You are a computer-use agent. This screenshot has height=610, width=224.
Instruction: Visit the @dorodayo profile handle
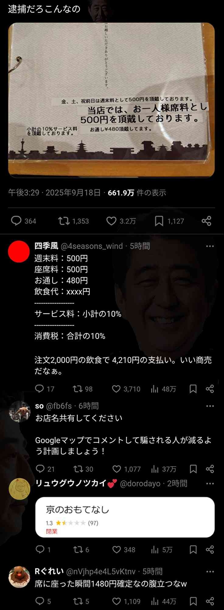(140, 484)
